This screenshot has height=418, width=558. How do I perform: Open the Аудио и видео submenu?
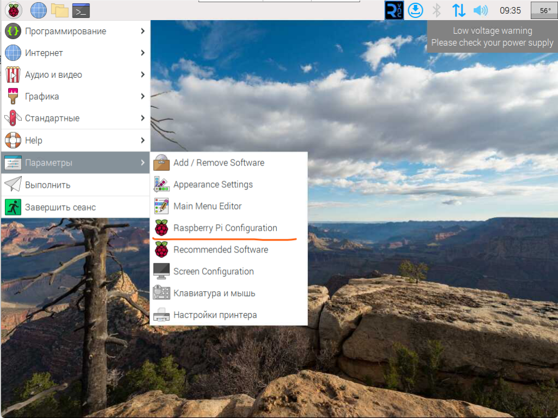click(75, 75)
